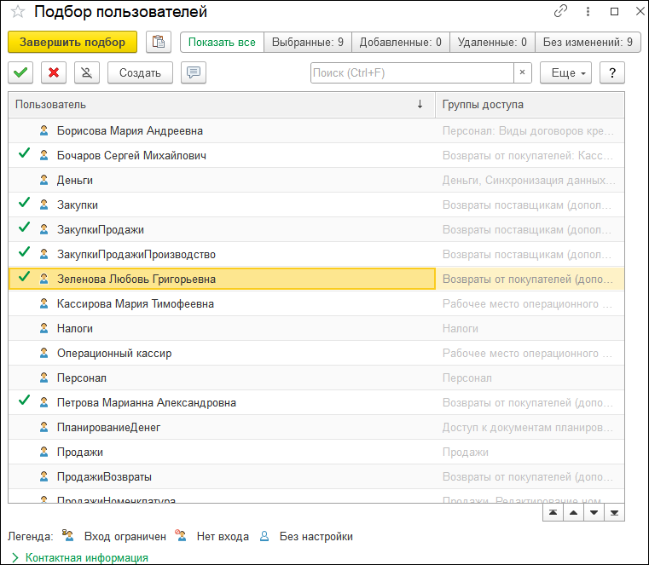Maximize the Подбор пользователей window

coord(615,11)
